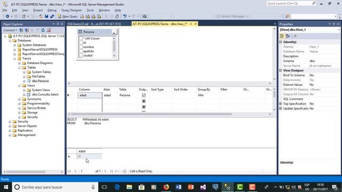The width and height of the screenshot is (342, 192).
Task: Open Firefox from the taskbar
Action: click(x=166, y=187)
